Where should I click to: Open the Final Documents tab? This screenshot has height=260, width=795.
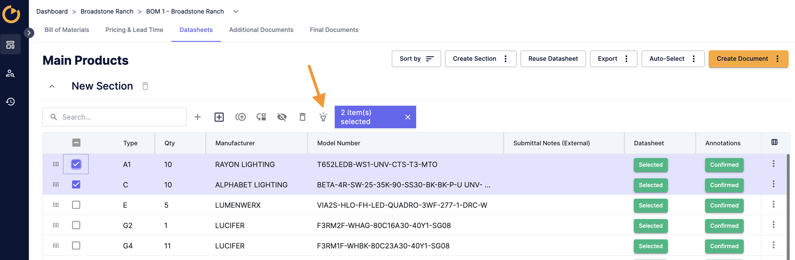coord(334,30)
